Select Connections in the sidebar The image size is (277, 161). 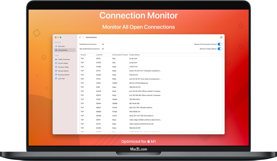[x=65, y=50]
